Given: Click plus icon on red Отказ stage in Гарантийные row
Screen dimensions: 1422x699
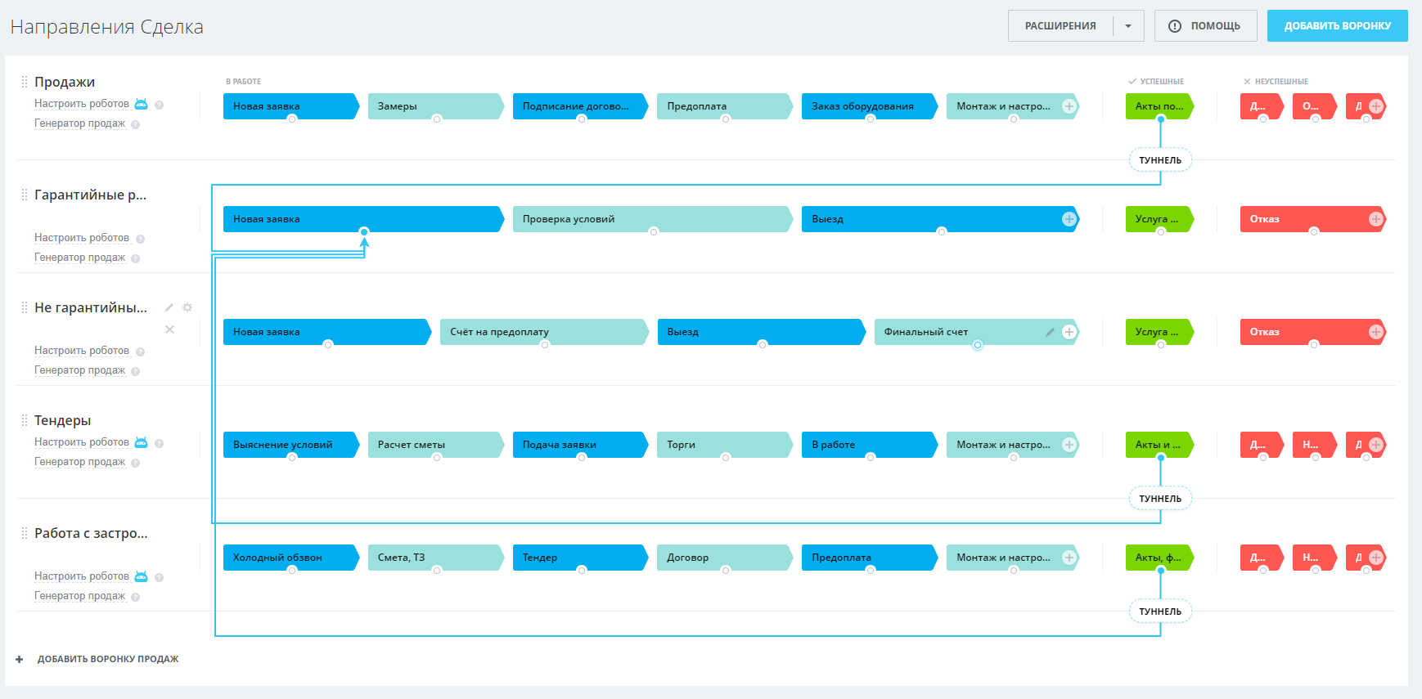Looking at the screenshot, I should 1375,219.
